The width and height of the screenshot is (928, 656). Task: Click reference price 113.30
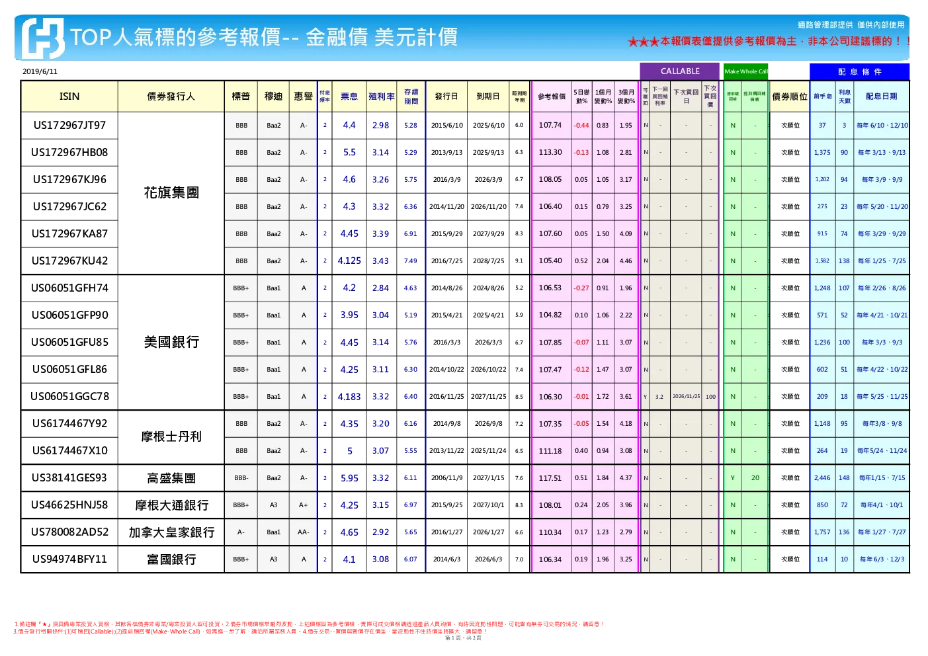[x=550, y=152]
